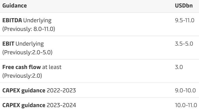Click the words 'at least'

(52, 67)
